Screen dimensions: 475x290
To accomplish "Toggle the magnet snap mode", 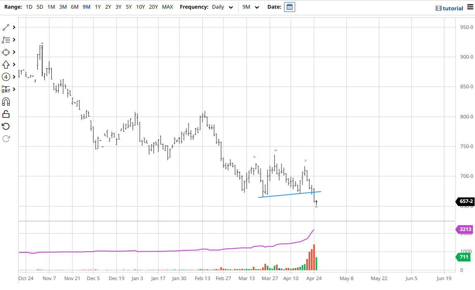I will click(x=6, y=102).
